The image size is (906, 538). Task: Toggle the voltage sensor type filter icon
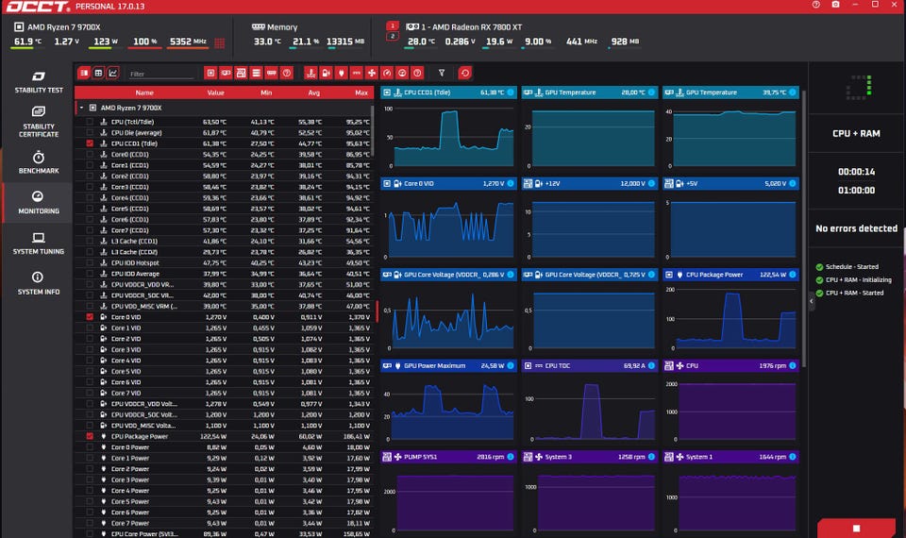pos(326,73)
